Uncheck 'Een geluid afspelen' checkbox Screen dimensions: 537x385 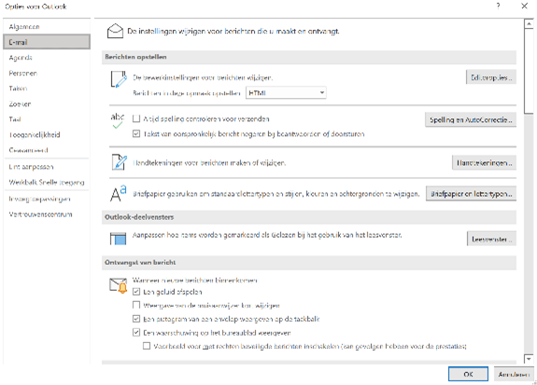click(x=136, y=292)
